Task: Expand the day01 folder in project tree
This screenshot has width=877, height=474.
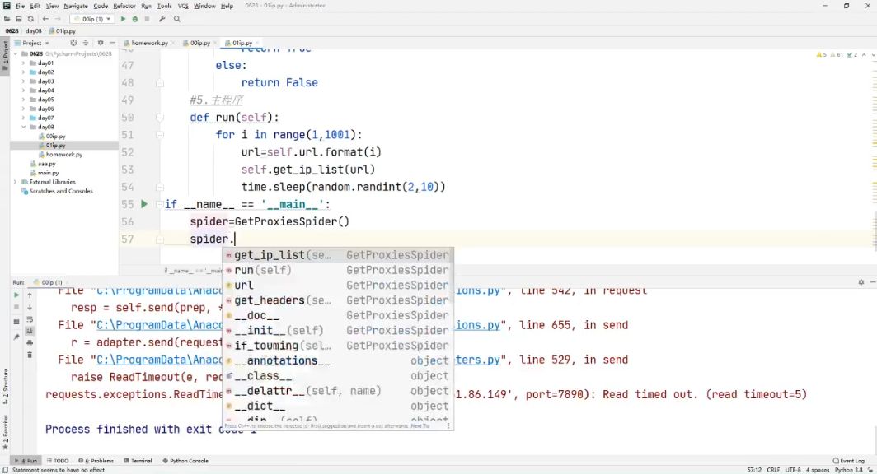Action: coord(23,63)
